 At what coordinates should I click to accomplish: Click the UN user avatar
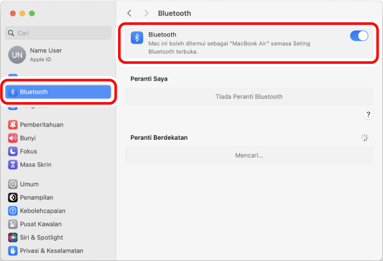[x=17, y=55]
